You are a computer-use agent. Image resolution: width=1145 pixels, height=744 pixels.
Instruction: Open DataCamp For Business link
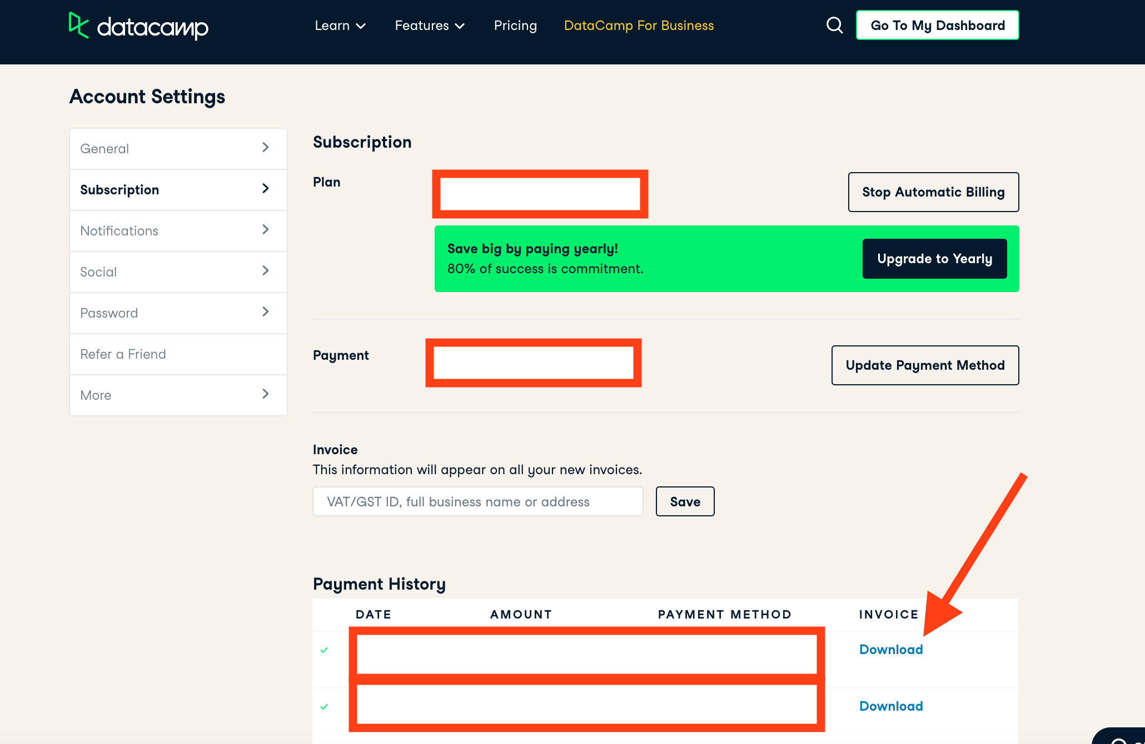[639, 26]
